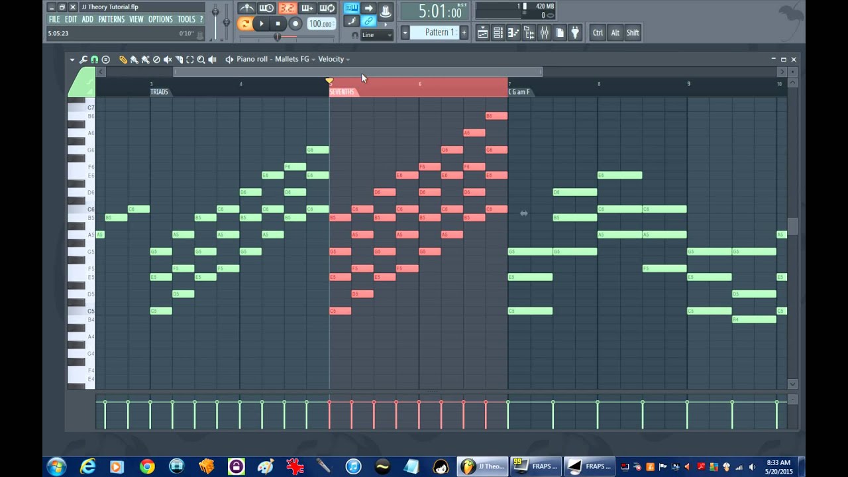
Task: Open the plugin picker plug icon
Action: click(575, 32)
